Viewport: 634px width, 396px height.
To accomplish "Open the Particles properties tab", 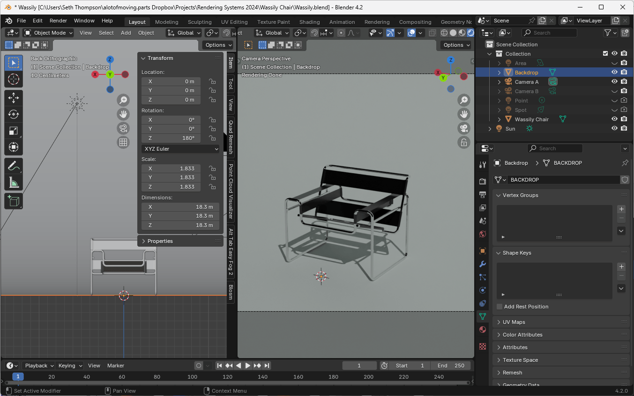I will [x=483, y=277].
